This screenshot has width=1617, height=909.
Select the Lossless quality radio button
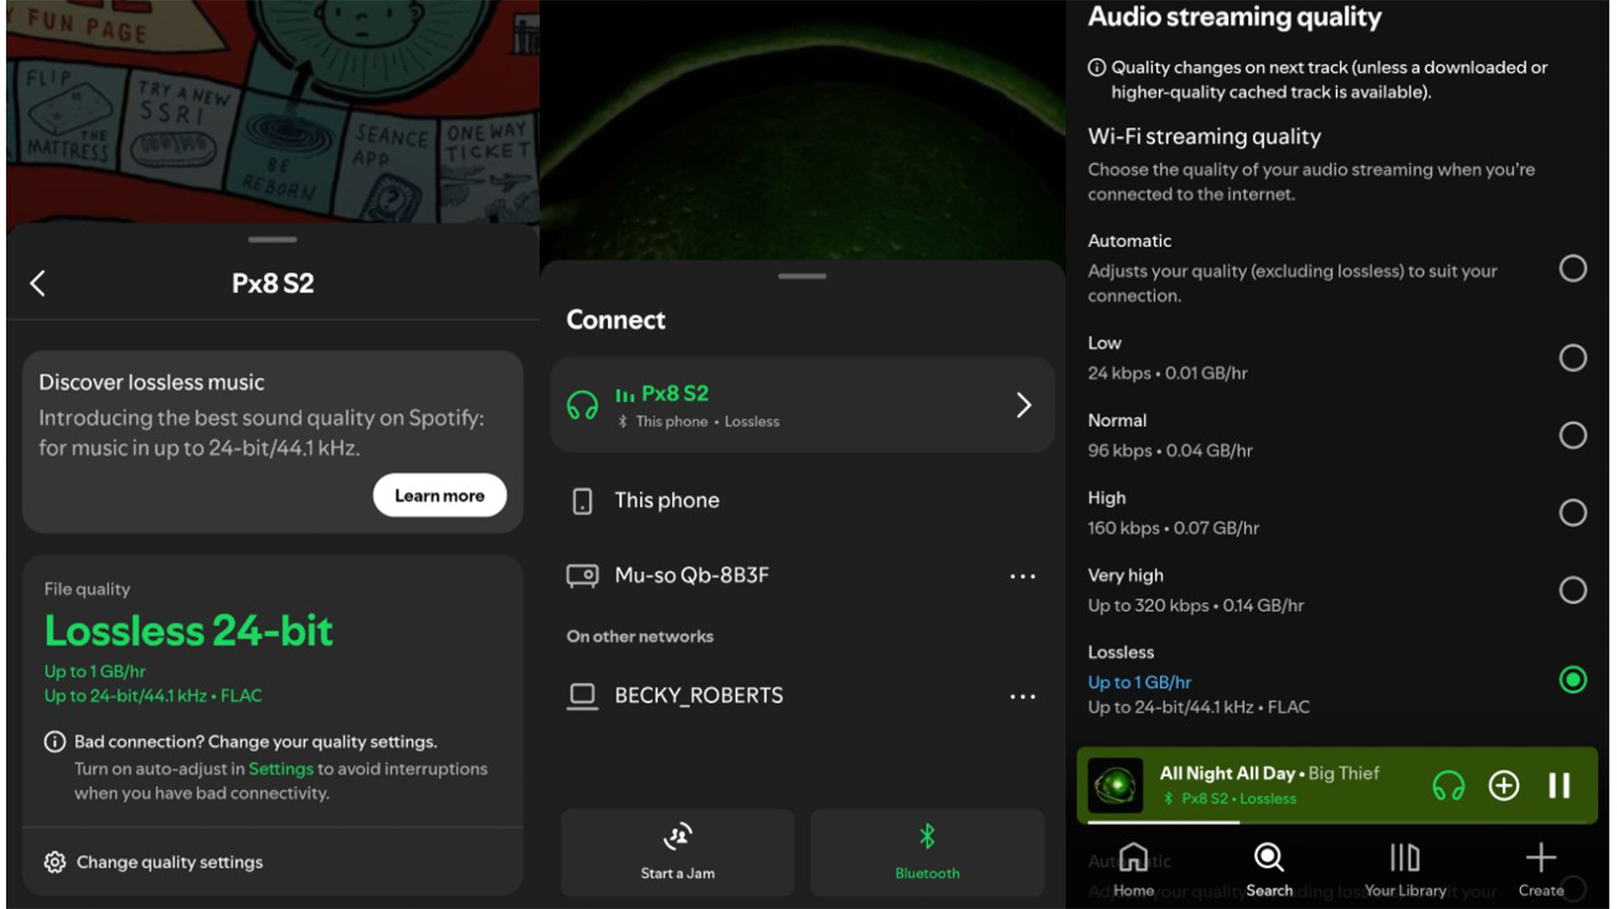click(x=1572, y=679)
